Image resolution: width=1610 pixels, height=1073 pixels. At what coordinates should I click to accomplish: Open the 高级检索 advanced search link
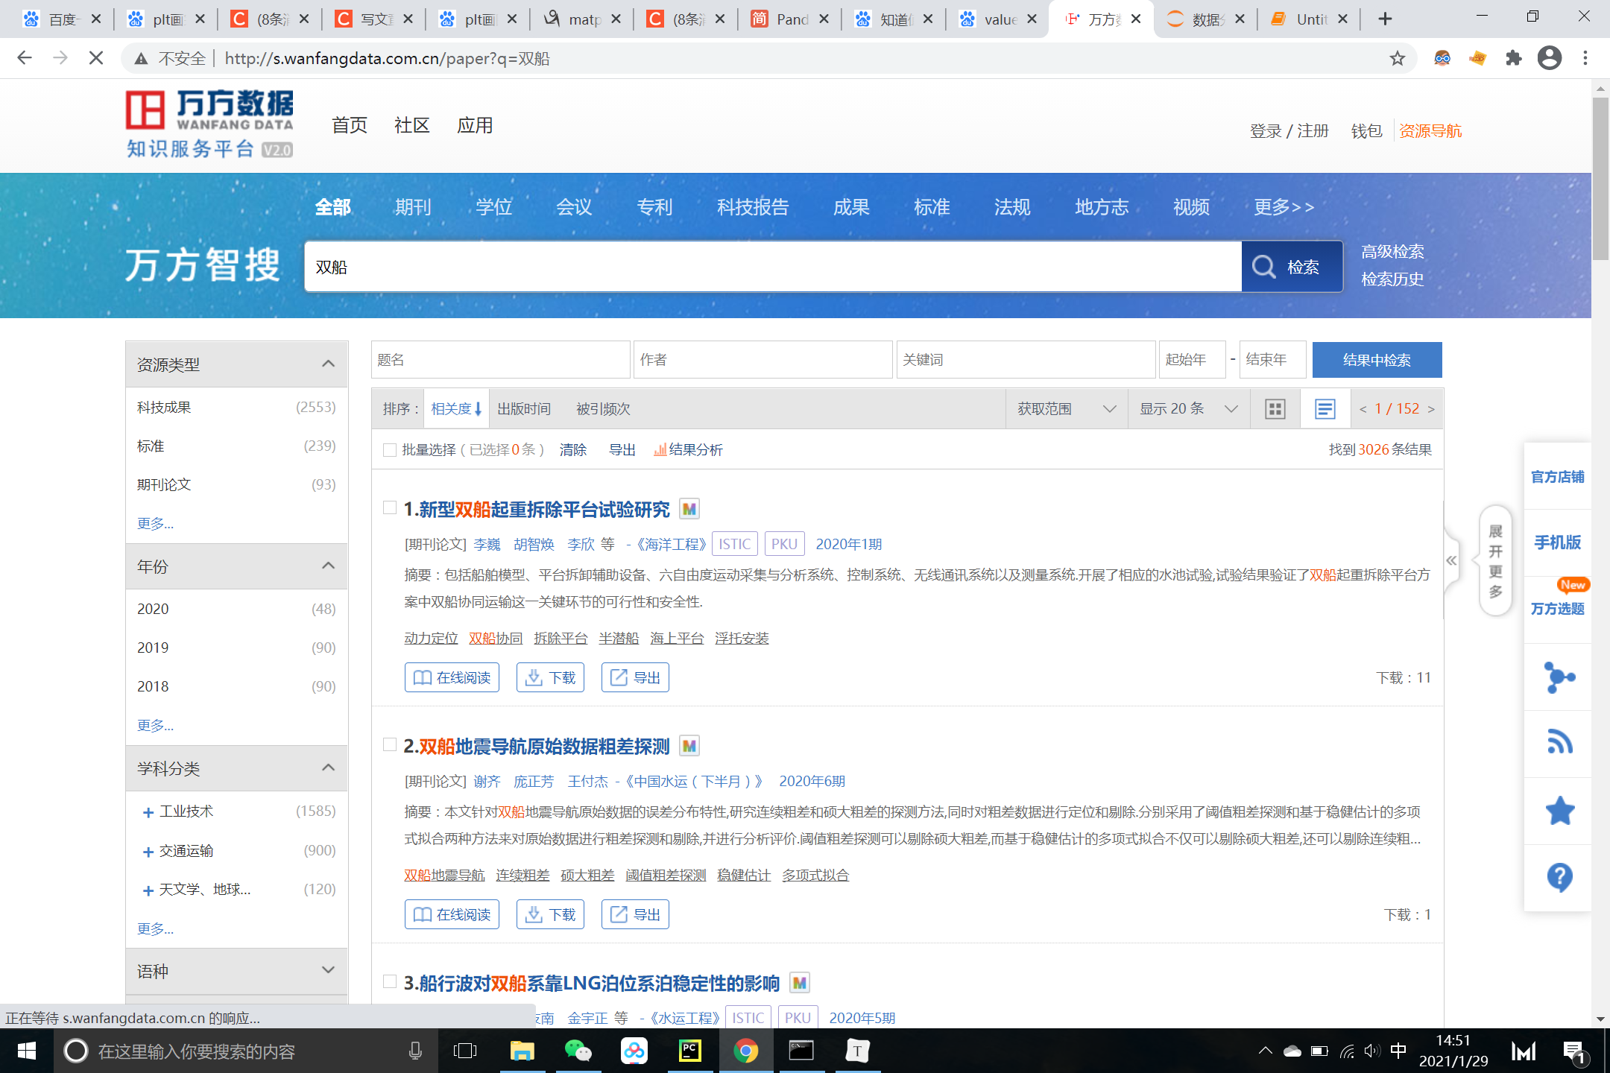[1392, 252]
